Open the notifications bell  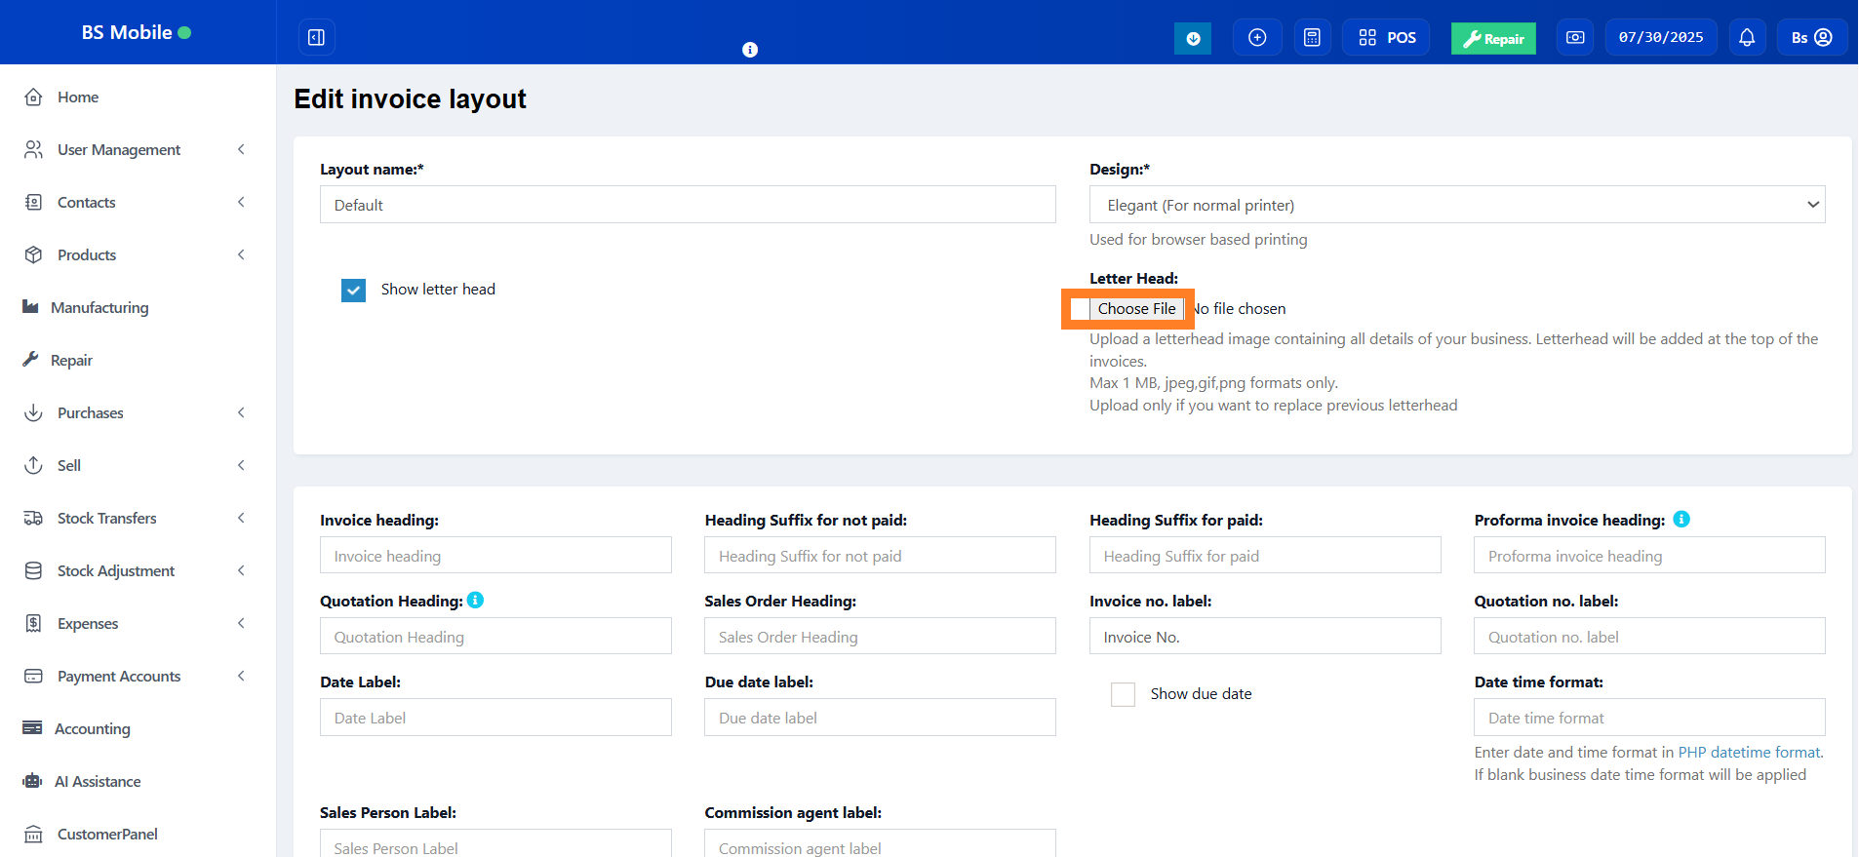pos(1747,38)
